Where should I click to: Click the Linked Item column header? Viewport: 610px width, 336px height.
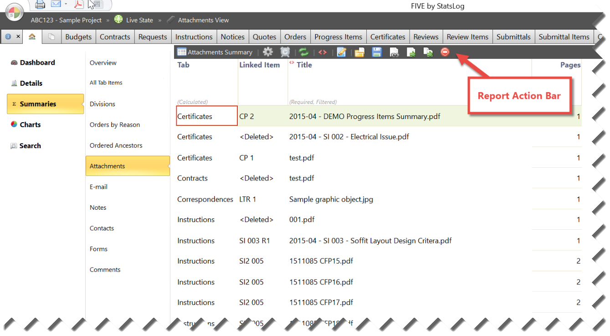[260, 65]
